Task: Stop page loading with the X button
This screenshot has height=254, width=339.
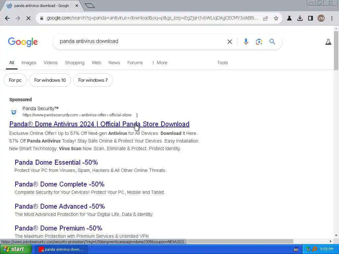Action: (28, 18)
